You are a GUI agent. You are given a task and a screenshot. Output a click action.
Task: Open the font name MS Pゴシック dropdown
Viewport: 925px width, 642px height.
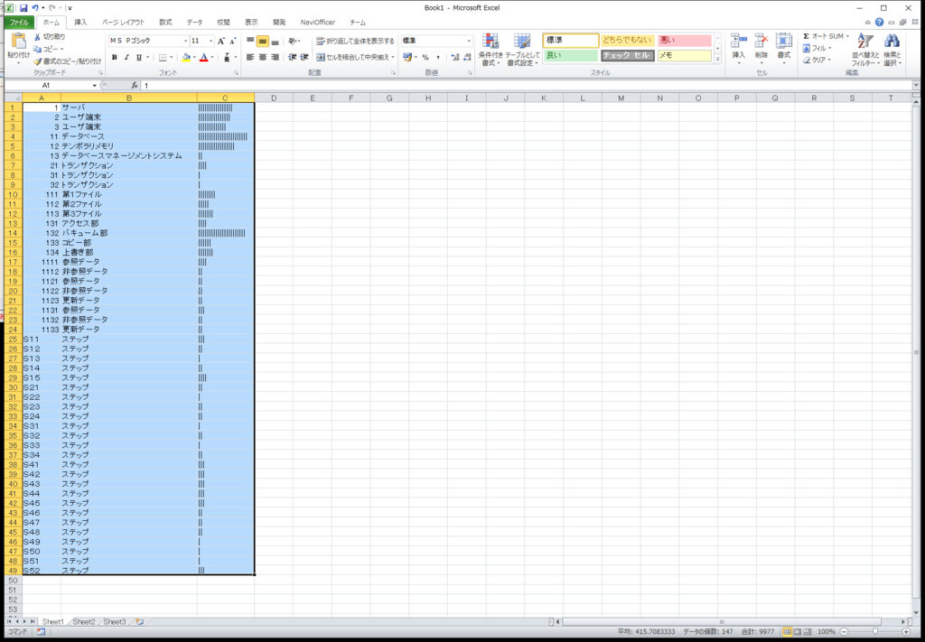click(185, 41)
